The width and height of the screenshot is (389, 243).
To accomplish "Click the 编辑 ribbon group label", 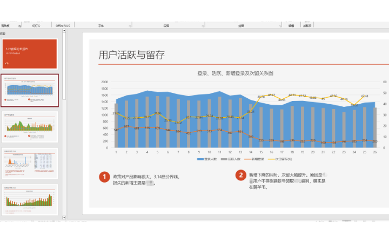I will (291, 26).
